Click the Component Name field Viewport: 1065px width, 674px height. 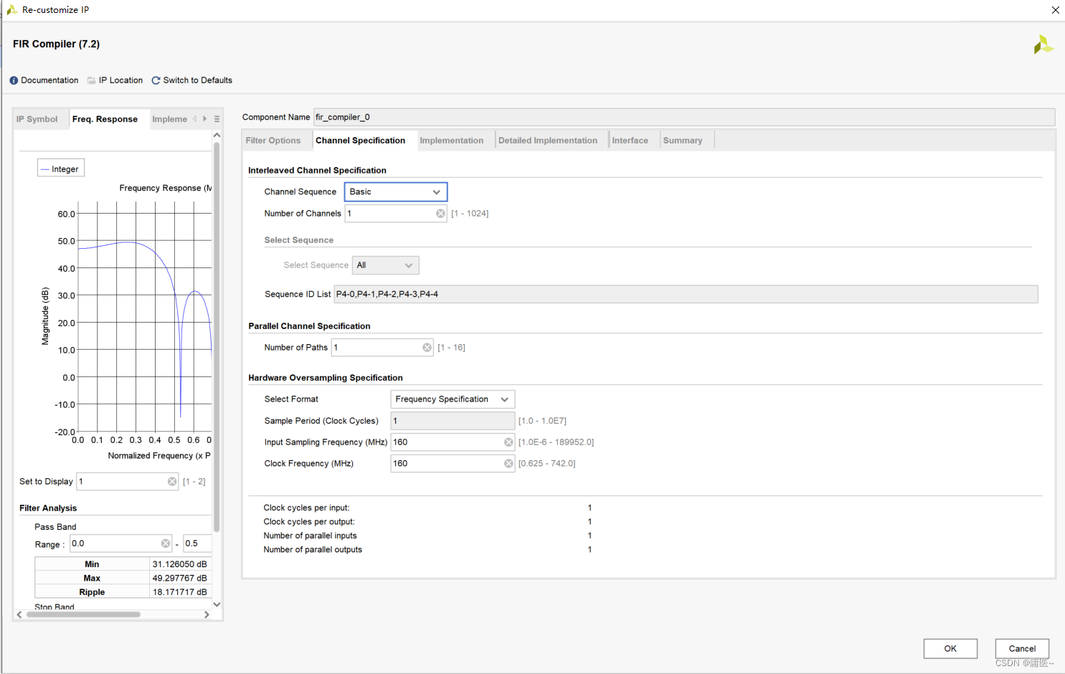tap(684, 118)
